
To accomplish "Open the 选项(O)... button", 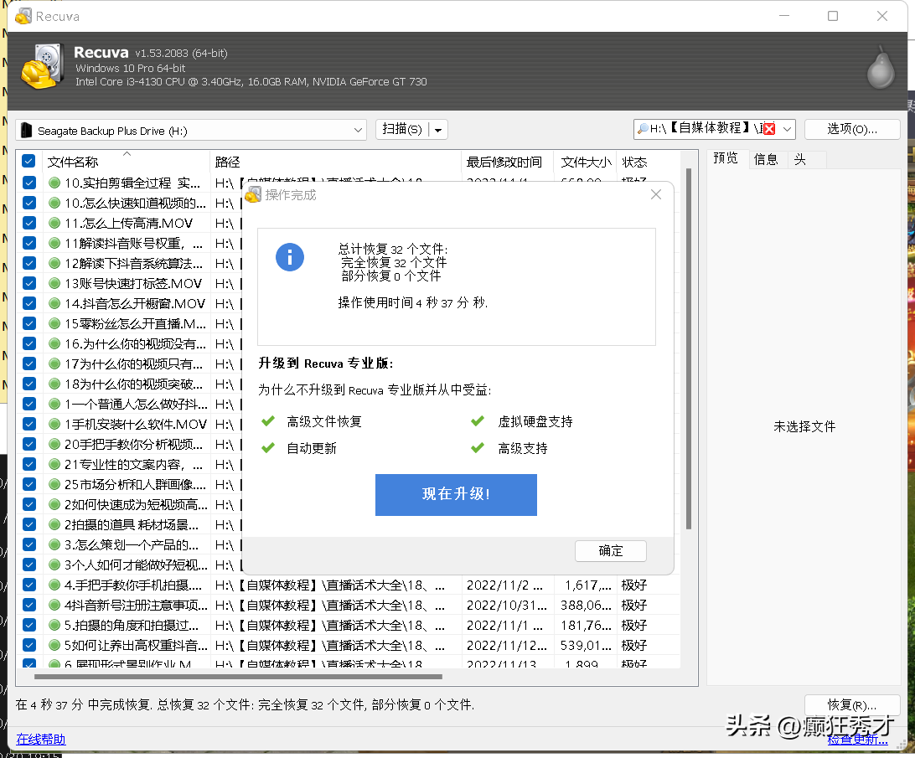I will tap(852, 129).
